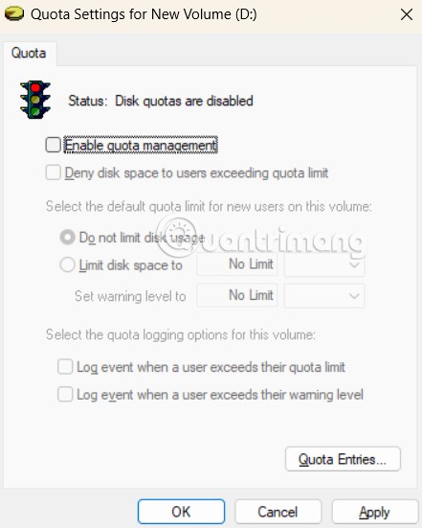Apply the quota settings

pos(374,512)
